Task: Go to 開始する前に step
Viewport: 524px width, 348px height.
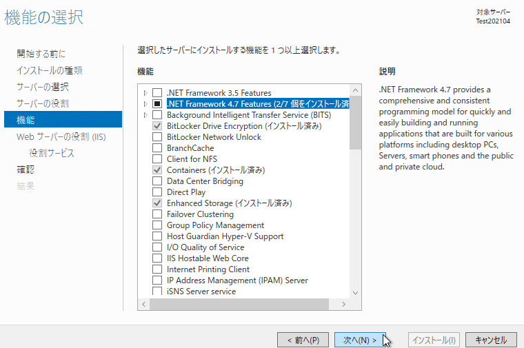Action: pyautogui.click(x=41, y=54)
